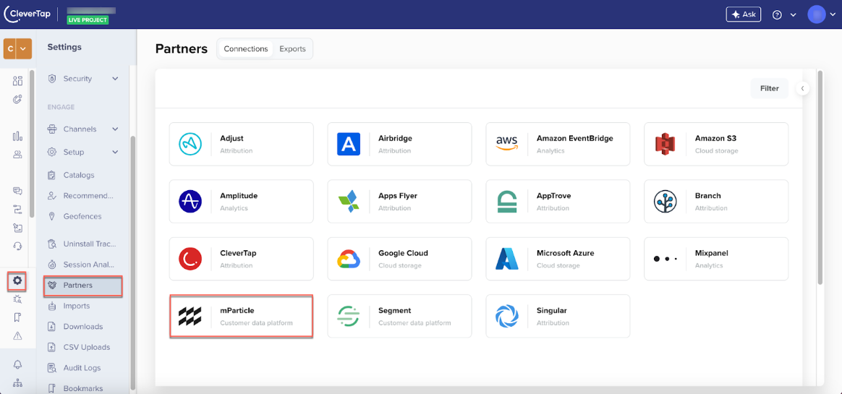
Task: Open Uninstall Tracking settings item
Action: coord(90,244)
